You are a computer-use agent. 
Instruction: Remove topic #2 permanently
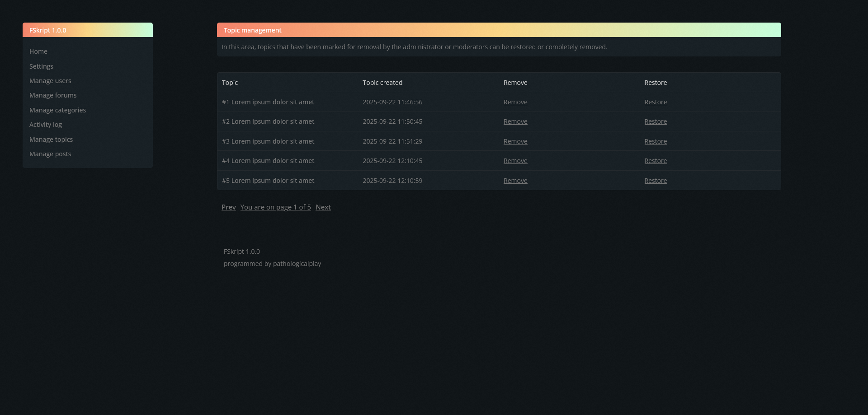515,121
